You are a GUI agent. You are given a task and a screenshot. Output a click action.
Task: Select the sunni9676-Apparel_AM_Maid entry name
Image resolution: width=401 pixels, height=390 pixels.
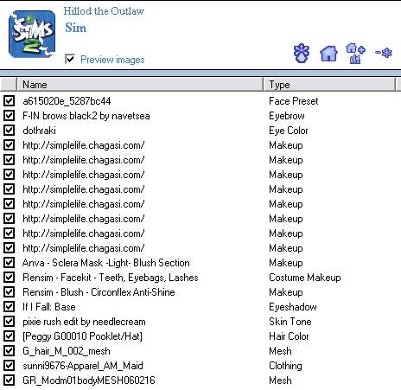[83, 366]
